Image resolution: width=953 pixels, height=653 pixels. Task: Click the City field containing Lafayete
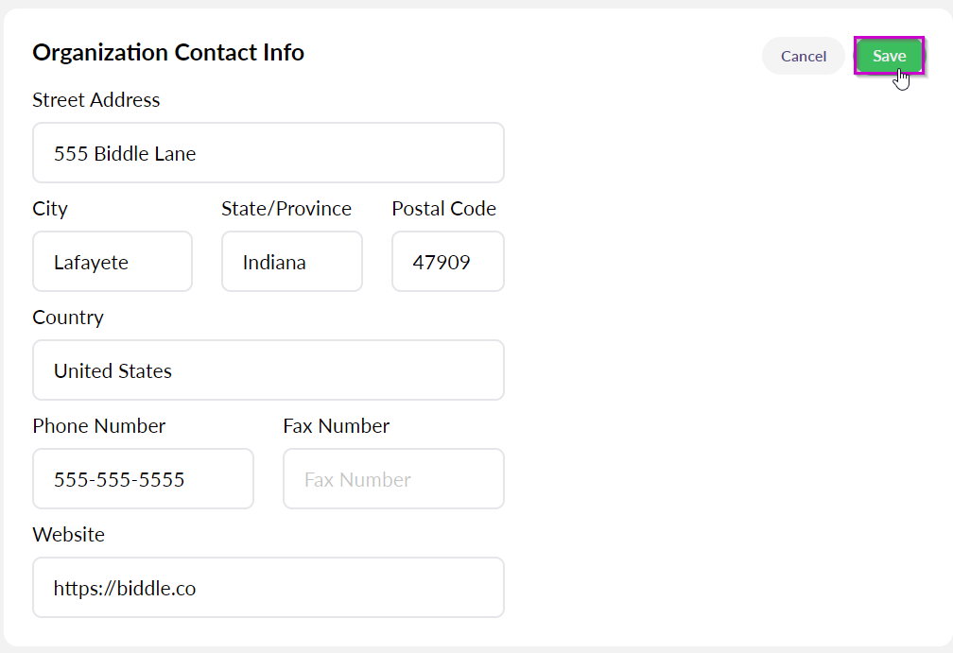coord(113,261)
